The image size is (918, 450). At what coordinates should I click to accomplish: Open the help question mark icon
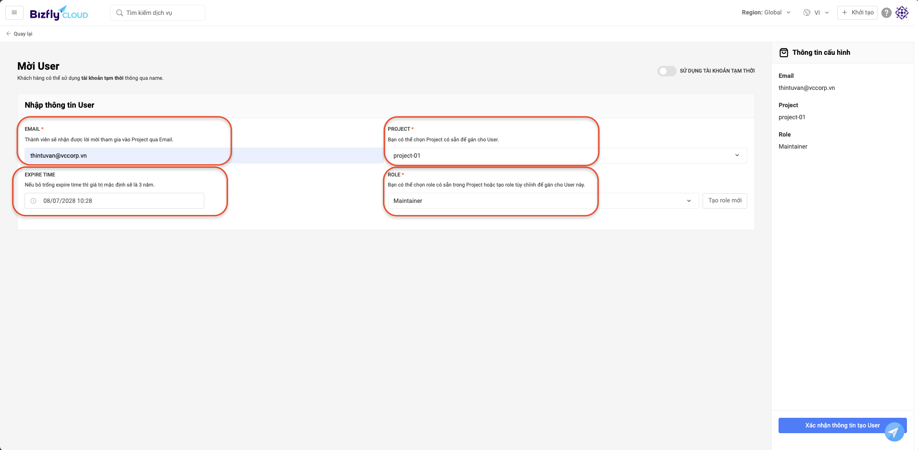[x=886, y=13]
